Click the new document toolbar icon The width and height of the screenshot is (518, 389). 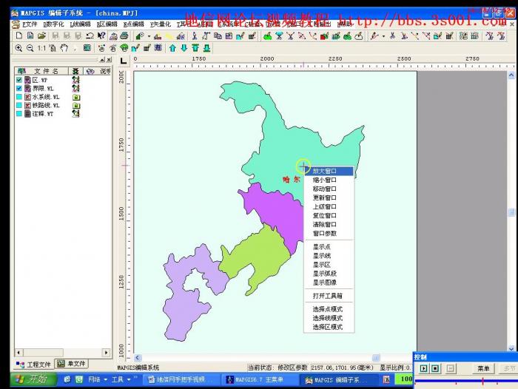pos(18,35)
